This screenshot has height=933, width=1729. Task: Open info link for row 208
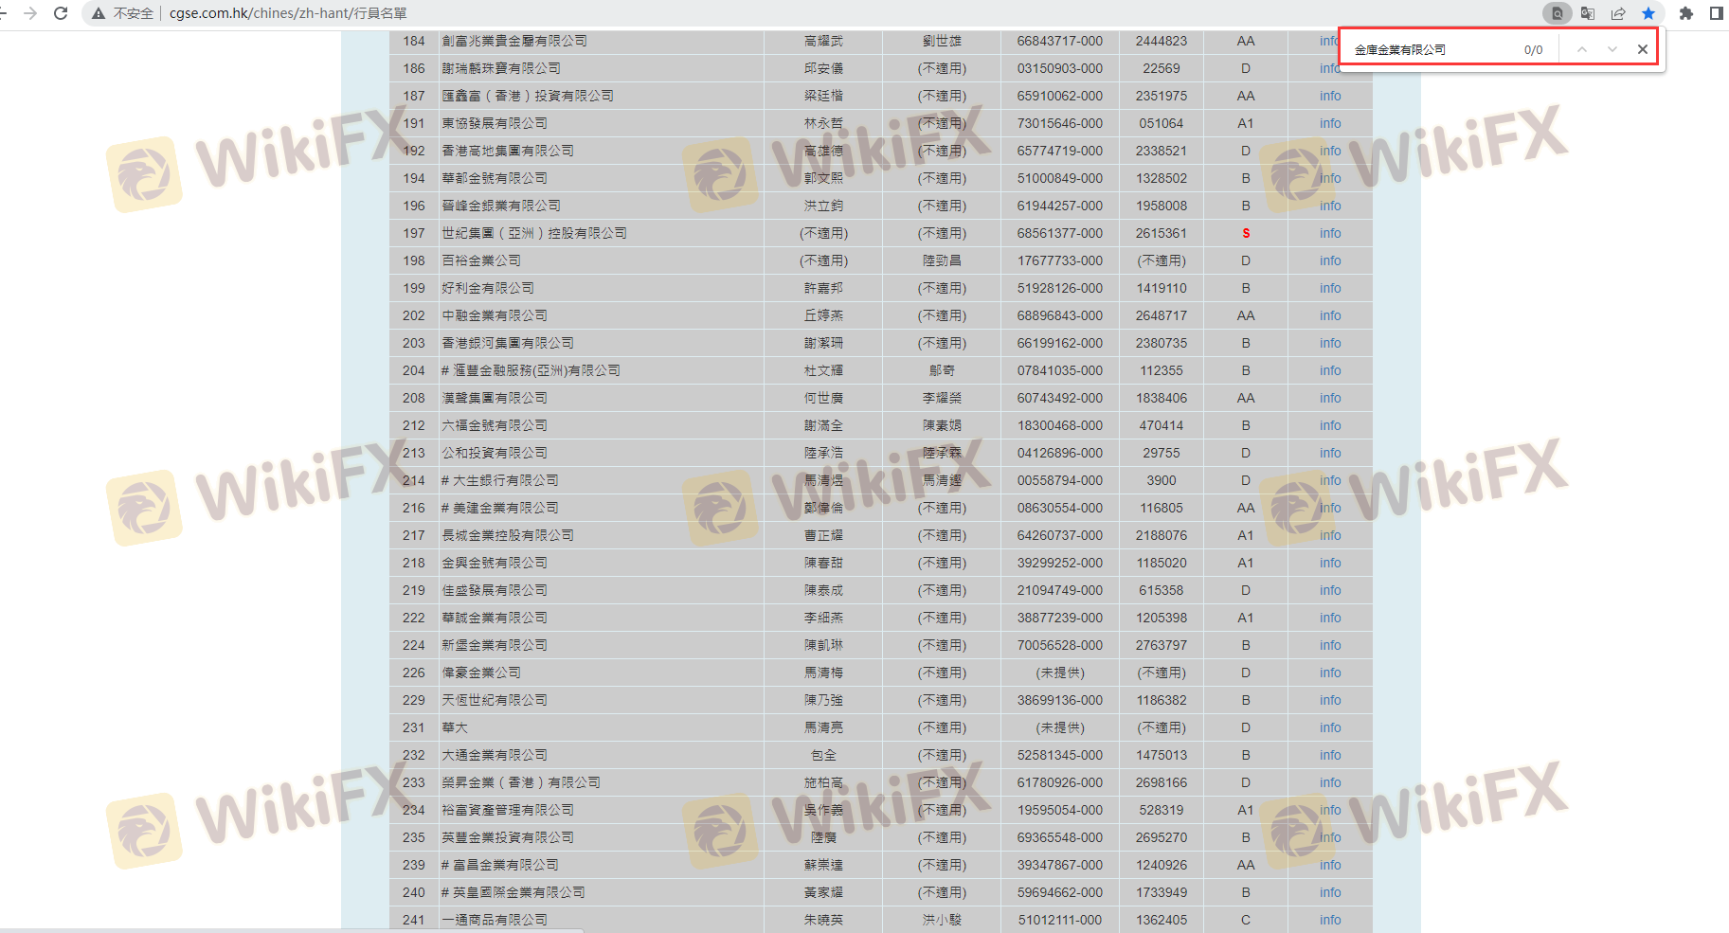tap(1330, 398)
